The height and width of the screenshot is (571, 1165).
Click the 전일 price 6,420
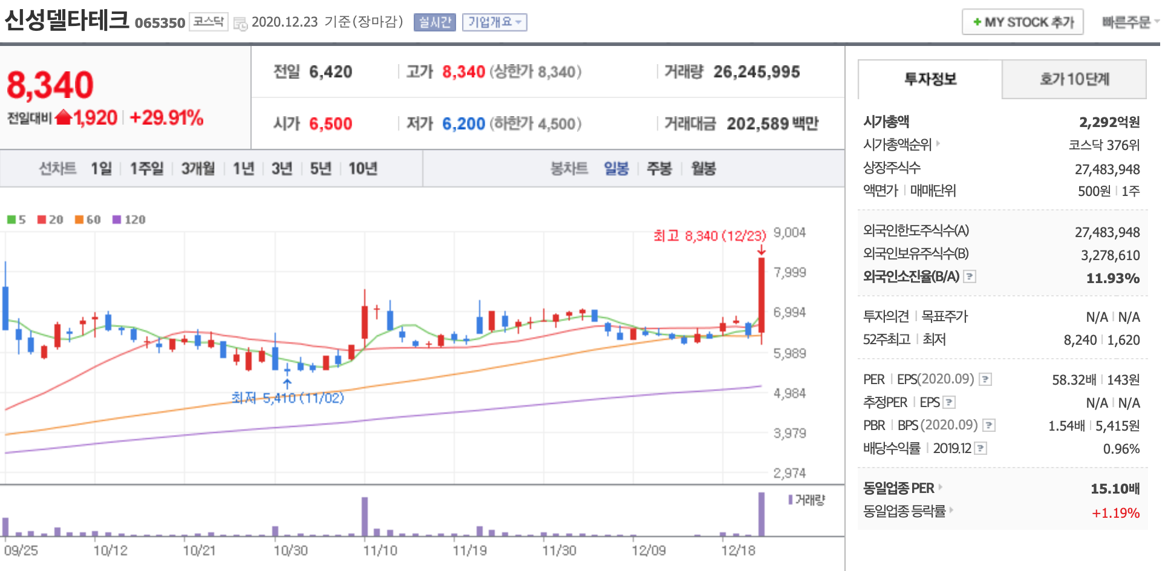331,72
